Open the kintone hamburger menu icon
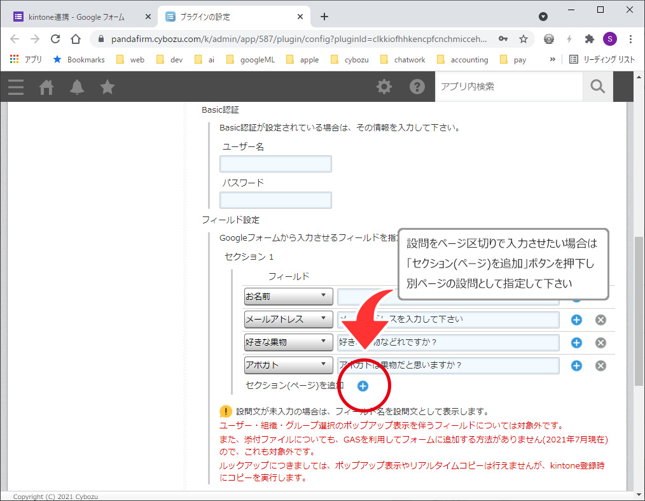The image size is (645, 501). coord(16,87)
